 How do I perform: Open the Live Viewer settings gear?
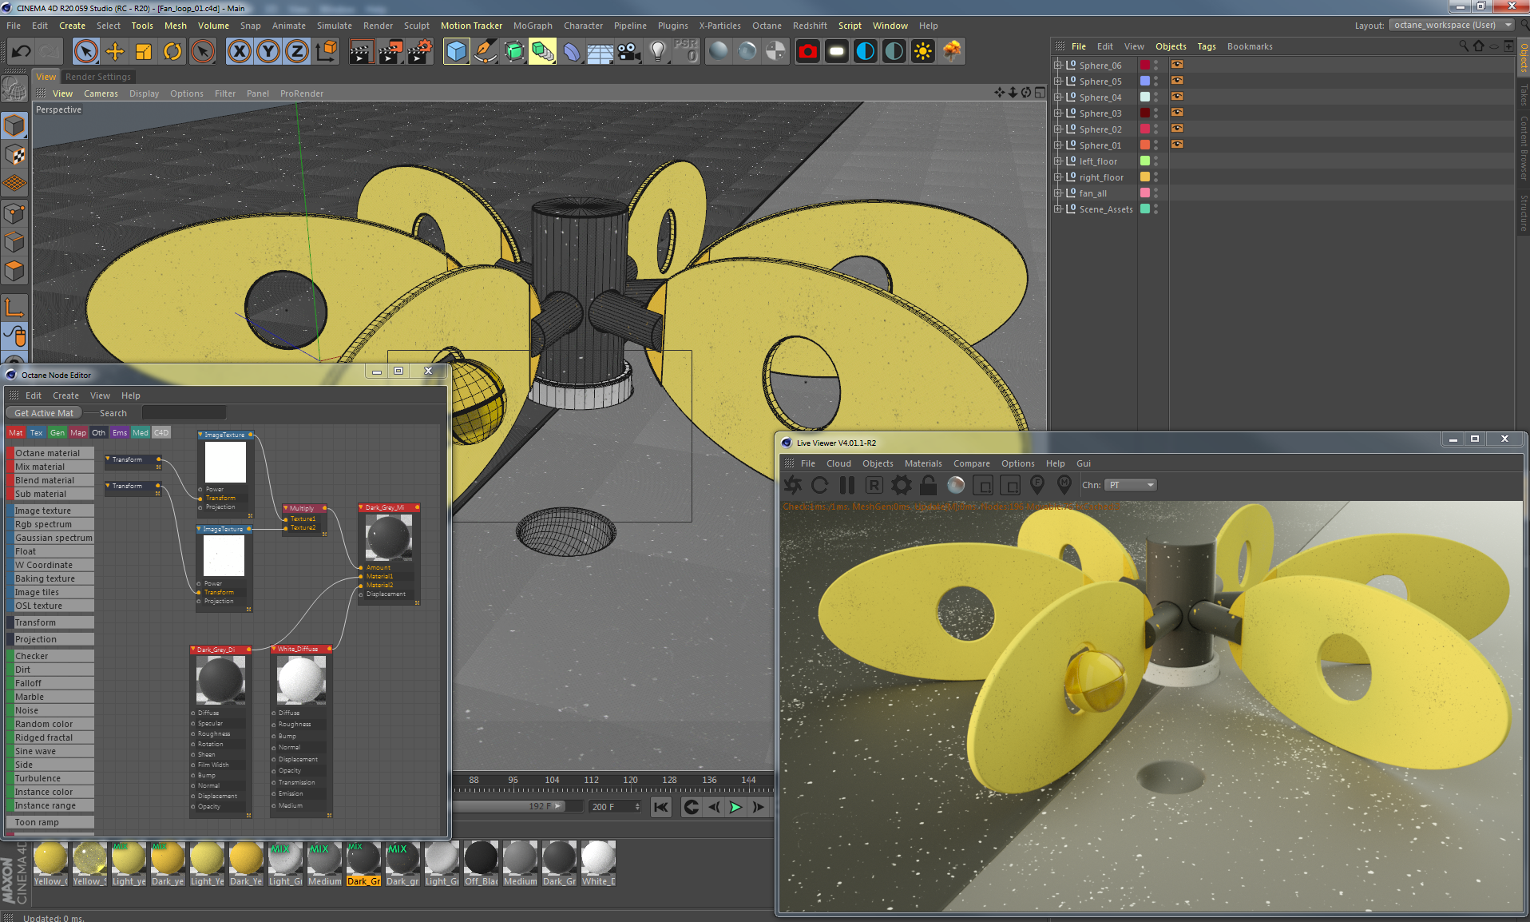(902, 485)
